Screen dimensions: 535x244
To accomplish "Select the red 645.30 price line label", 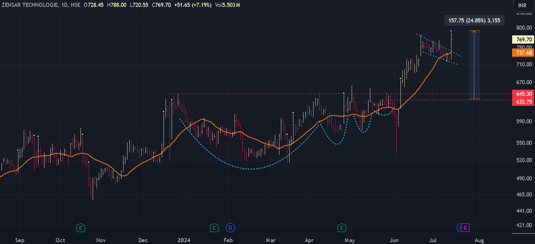I will tap(523, 94).
